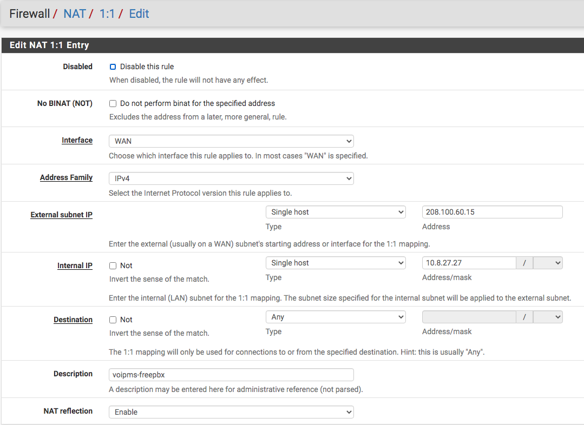
Task: Click the Internal IP field label
Action: (x=75, y=265)
